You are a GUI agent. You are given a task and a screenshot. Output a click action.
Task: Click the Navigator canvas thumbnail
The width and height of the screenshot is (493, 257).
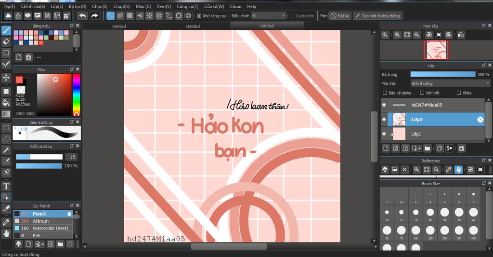pyautogui.click(x=436, y=50)
